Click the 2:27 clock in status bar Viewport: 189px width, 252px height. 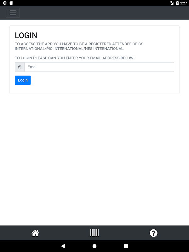click(x=183, y=3)
